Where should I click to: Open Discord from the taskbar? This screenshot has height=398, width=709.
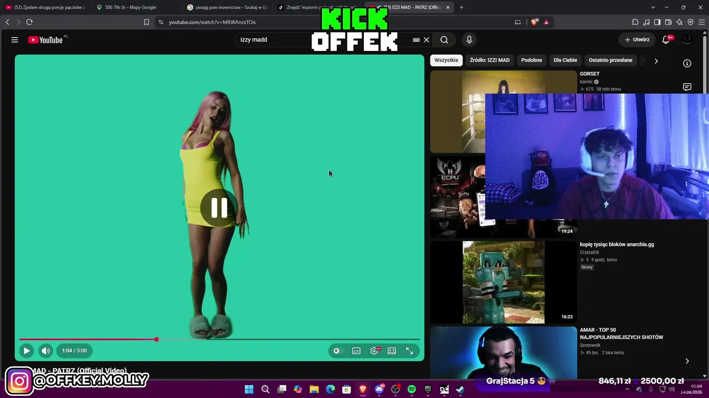tap(379, 389)
